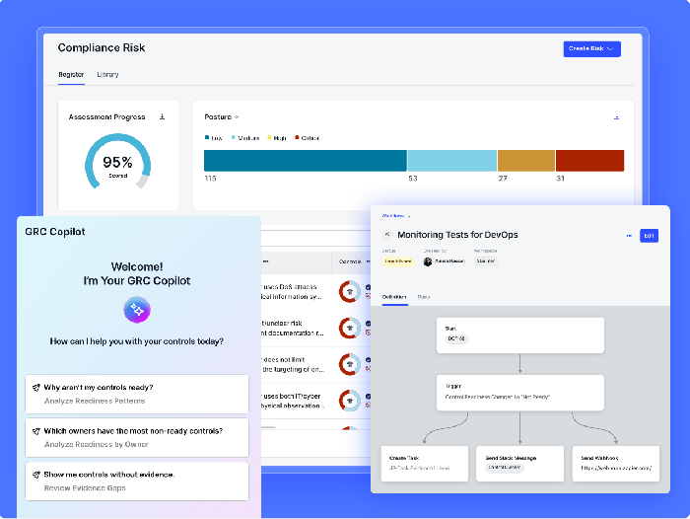The height and width of the screenshot is (519, 690).
Task: Select the Definition tab in workflow panel
Action: tap(394, 297)
